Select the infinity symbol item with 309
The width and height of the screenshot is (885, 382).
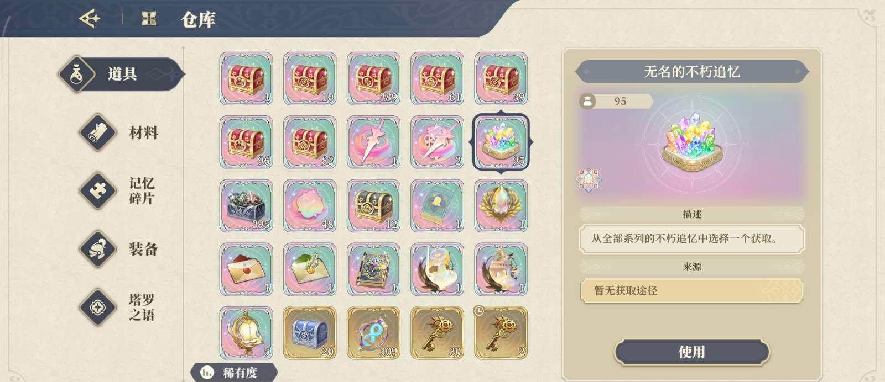(x=373, y=333)
